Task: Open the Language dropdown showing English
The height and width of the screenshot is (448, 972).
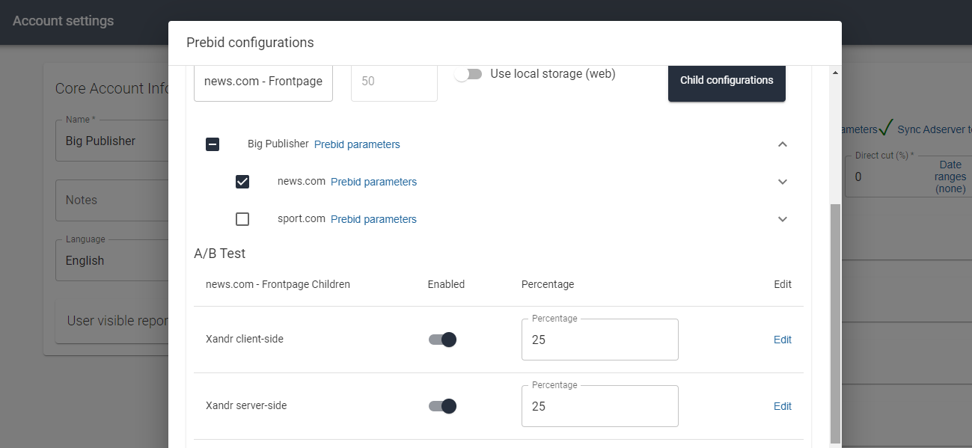Action: tap(112, 260)
